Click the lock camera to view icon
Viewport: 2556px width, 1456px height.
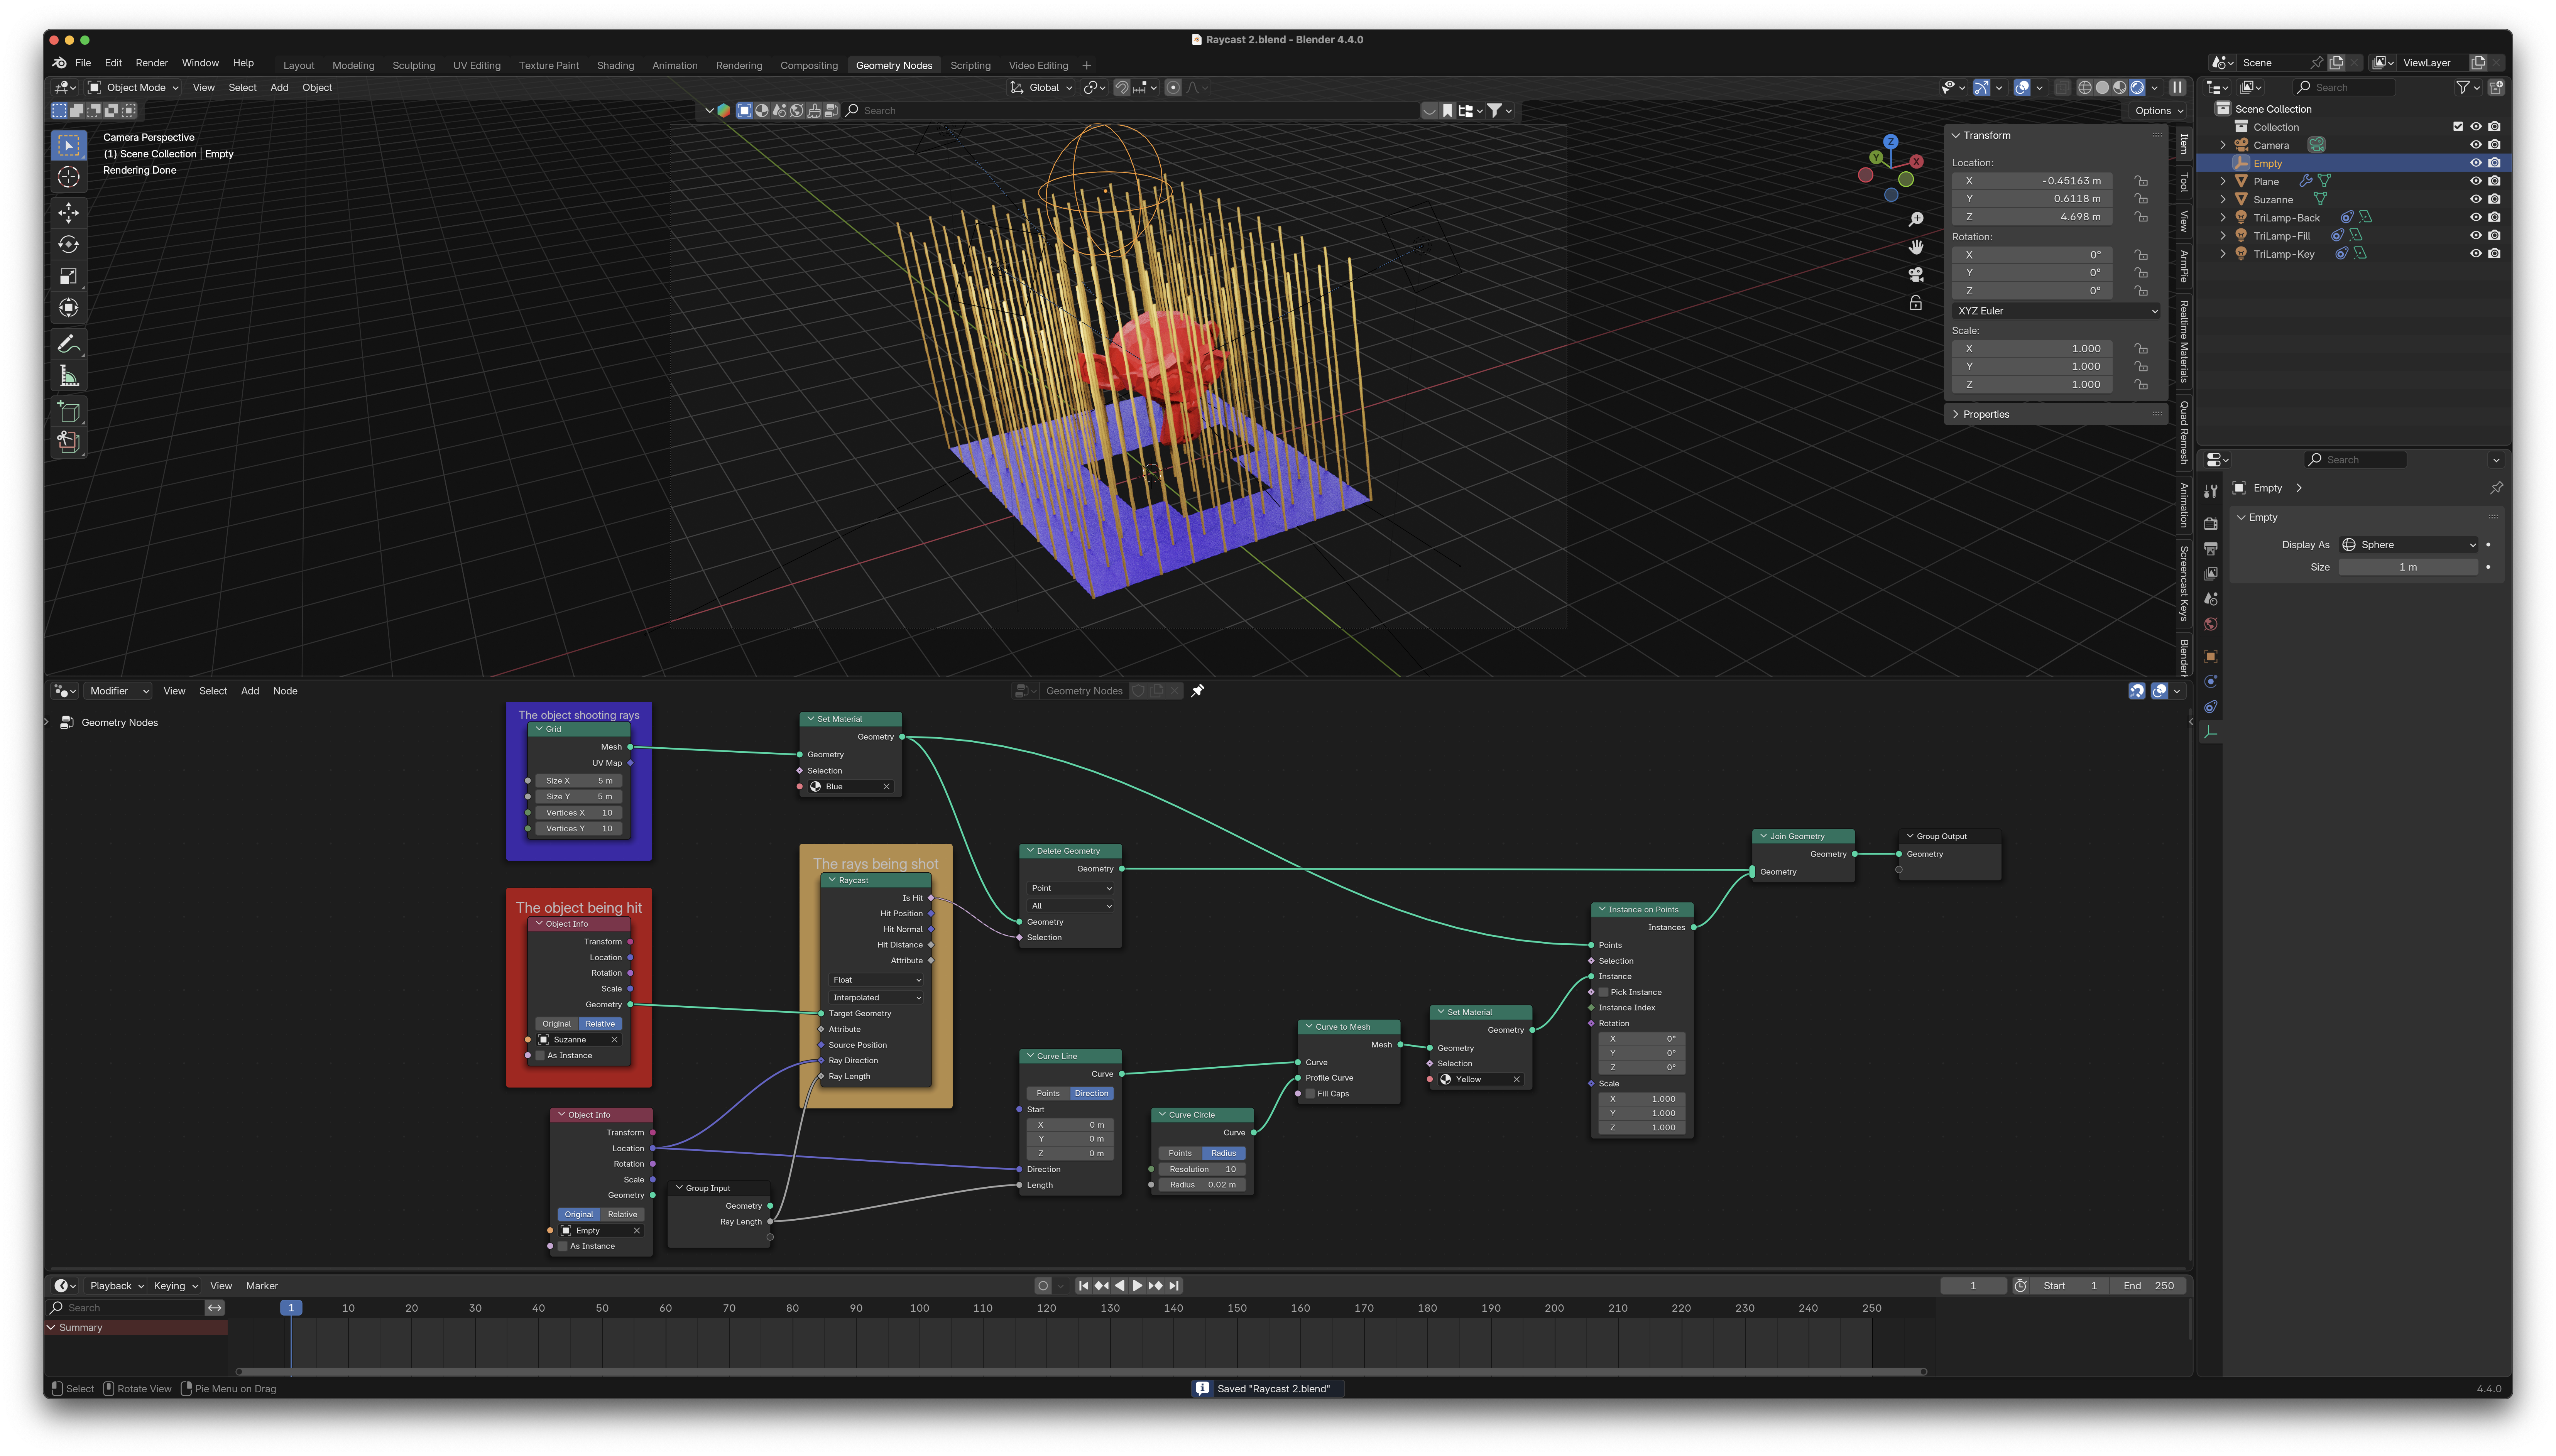[x=1915, y=303]
